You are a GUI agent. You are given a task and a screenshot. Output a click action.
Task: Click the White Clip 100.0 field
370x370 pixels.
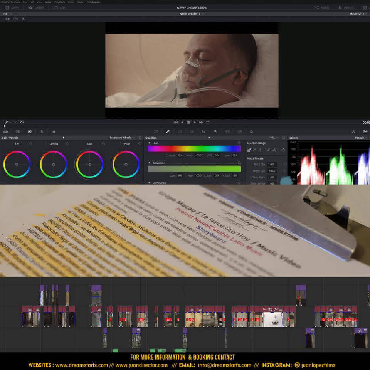pyautogui.click(x=272, y=171)
